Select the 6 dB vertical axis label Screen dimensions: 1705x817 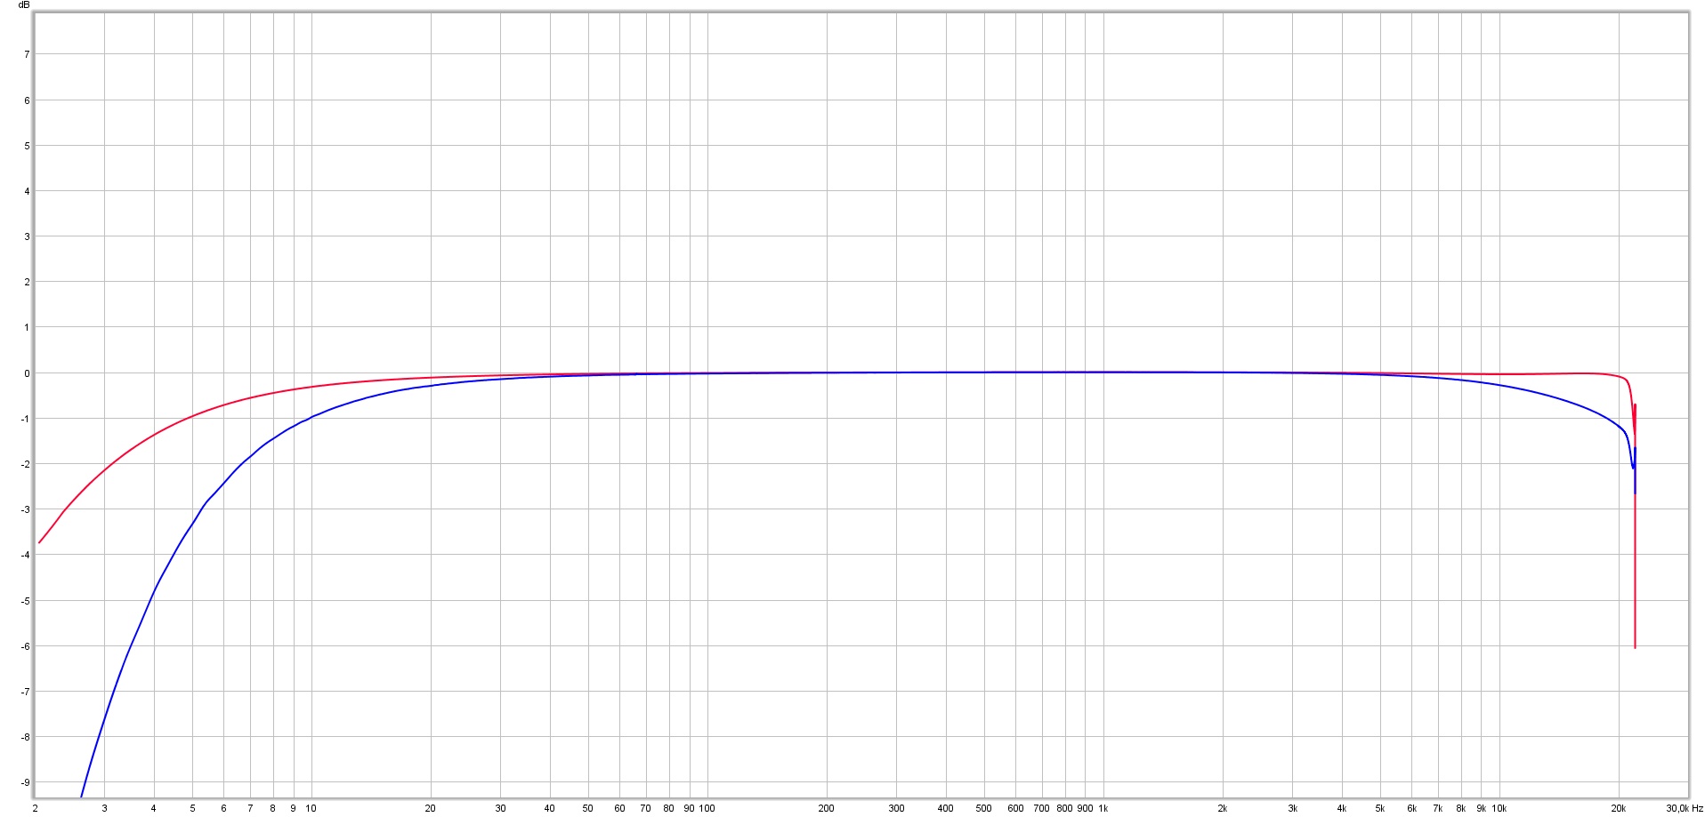tap(27, 100)
